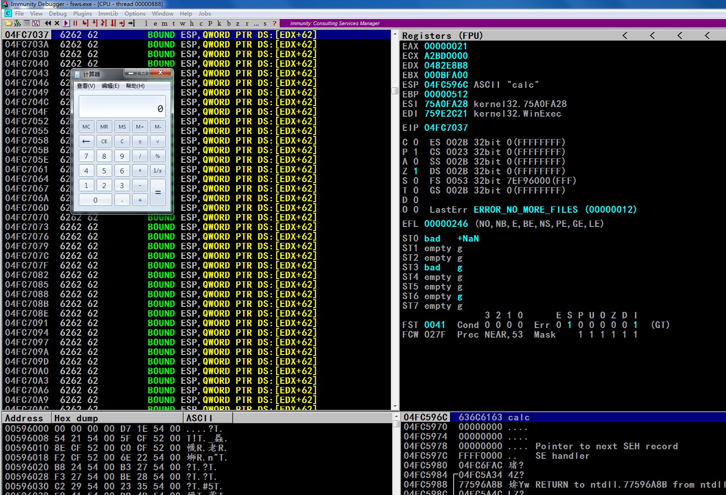
Task: Open help with red '?' icon
Action: click(x=274, y=23)
